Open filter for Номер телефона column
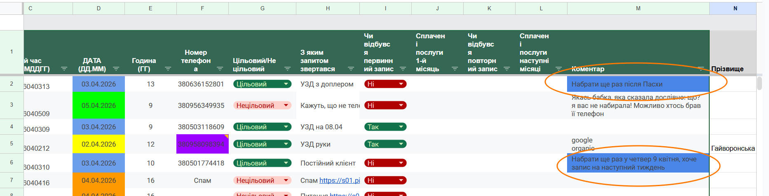Screen dimensions: 769x196 tap(220, 69)
